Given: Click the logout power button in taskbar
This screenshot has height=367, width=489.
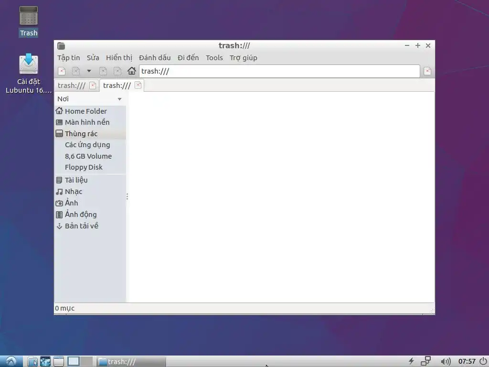Looking at the screenshot, I should [x=483, y=361].
